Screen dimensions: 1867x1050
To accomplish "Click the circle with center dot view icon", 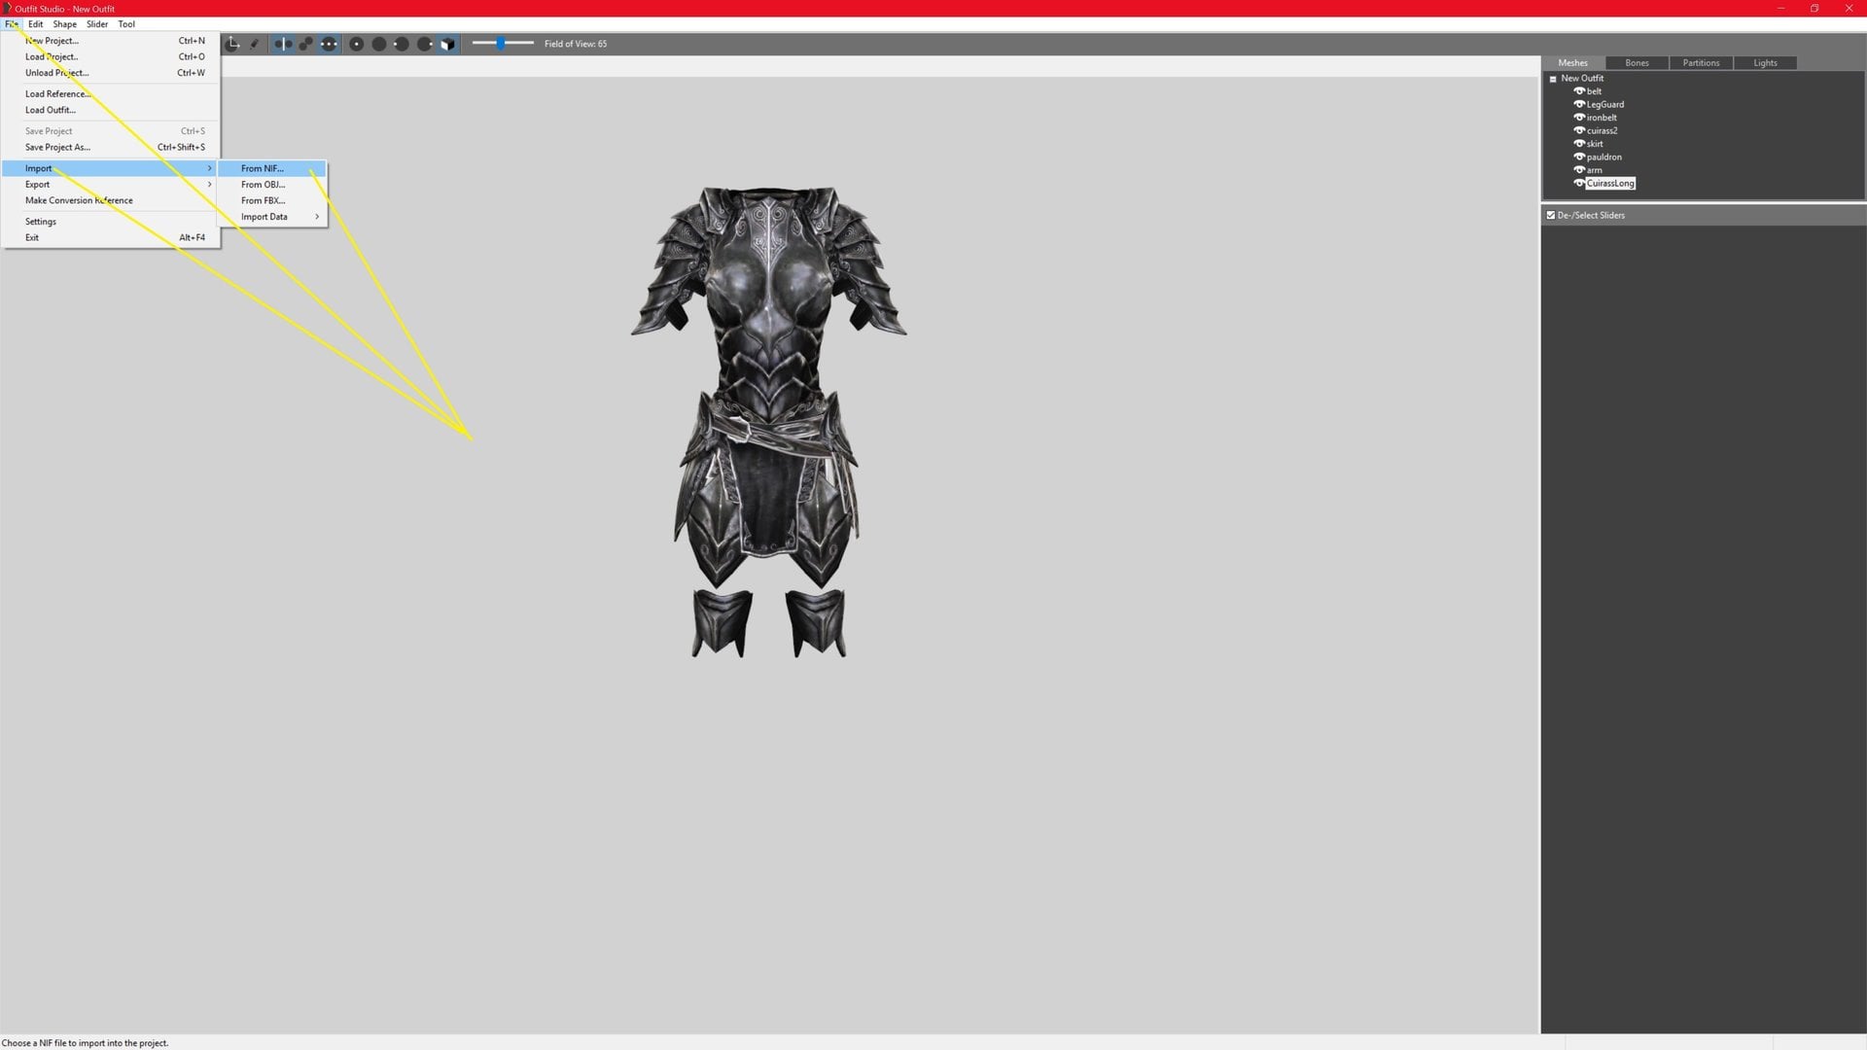I will tap(357, 44).
